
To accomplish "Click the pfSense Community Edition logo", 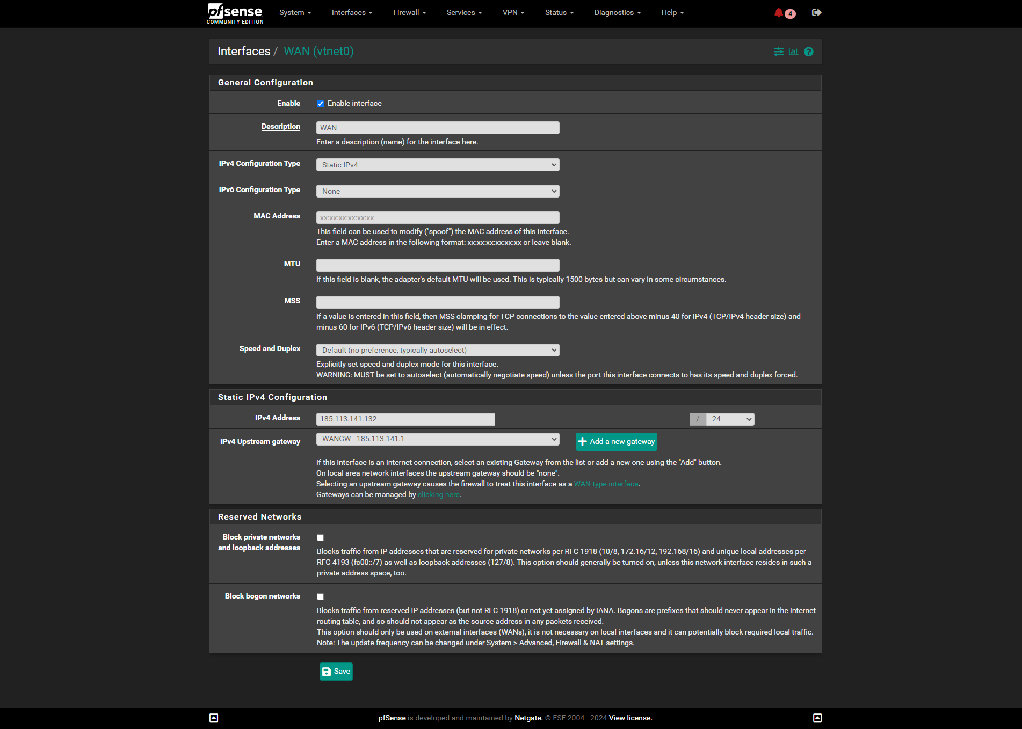I will pos(235,13).
